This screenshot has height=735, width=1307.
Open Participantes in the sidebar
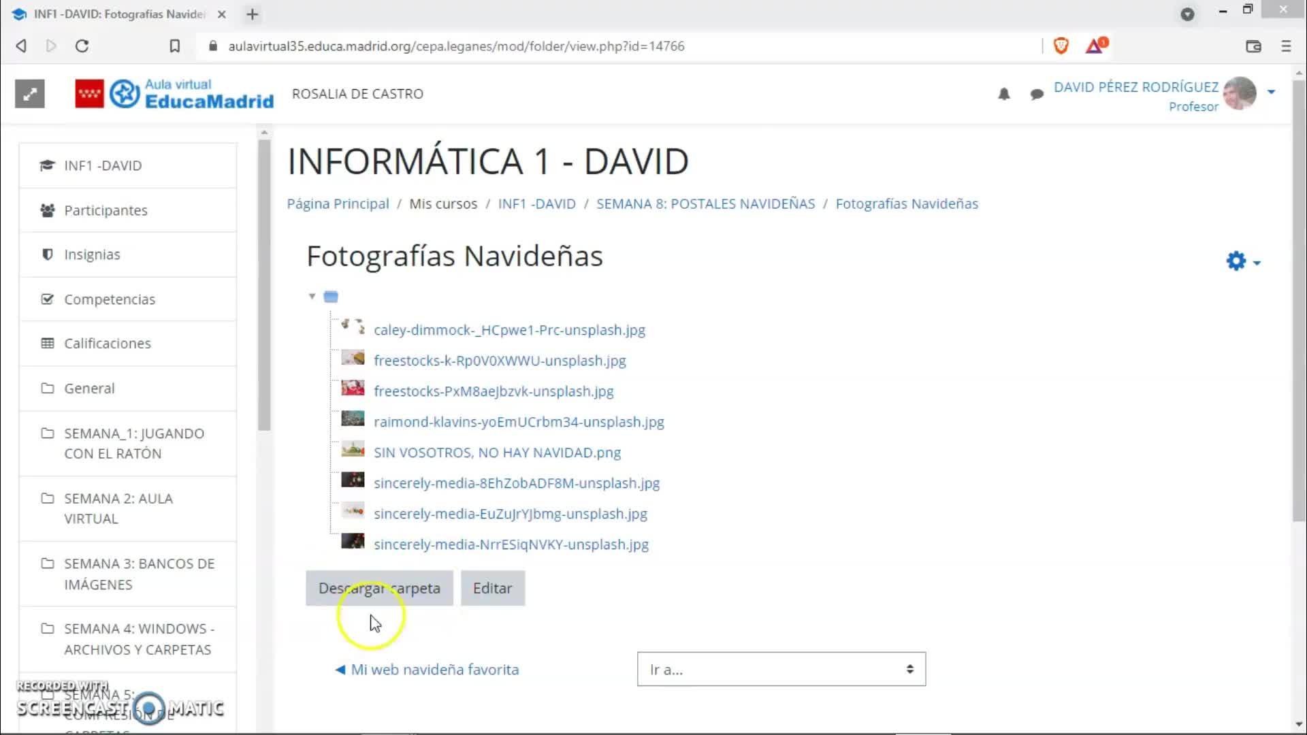pos(106,210)
